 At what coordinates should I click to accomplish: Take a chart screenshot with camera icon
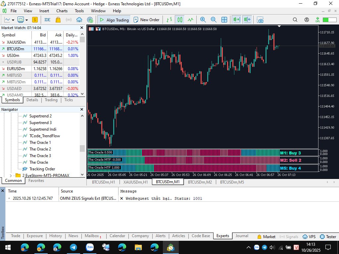(260, 20)
